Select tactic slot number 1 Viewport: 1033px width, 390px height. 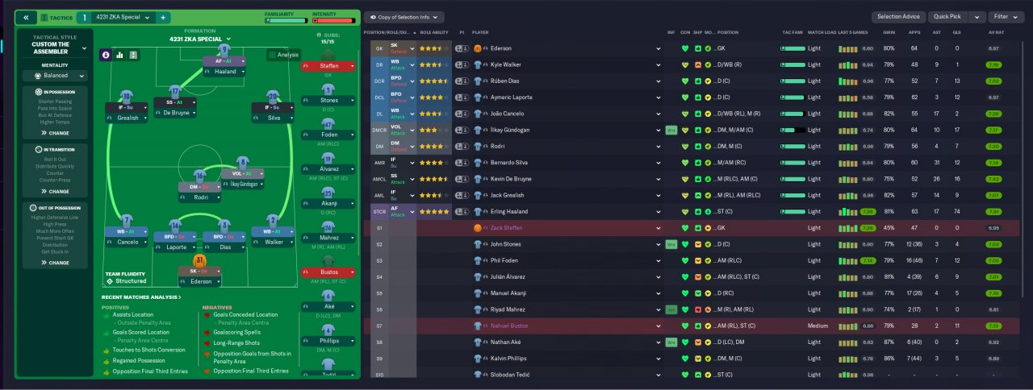click(83, 17)
